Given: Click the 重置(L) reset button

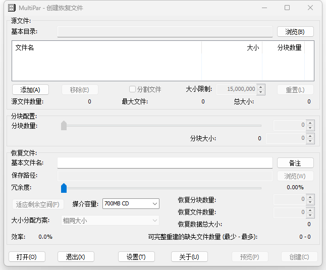Looking at the screenshot, I should point(295,90).
